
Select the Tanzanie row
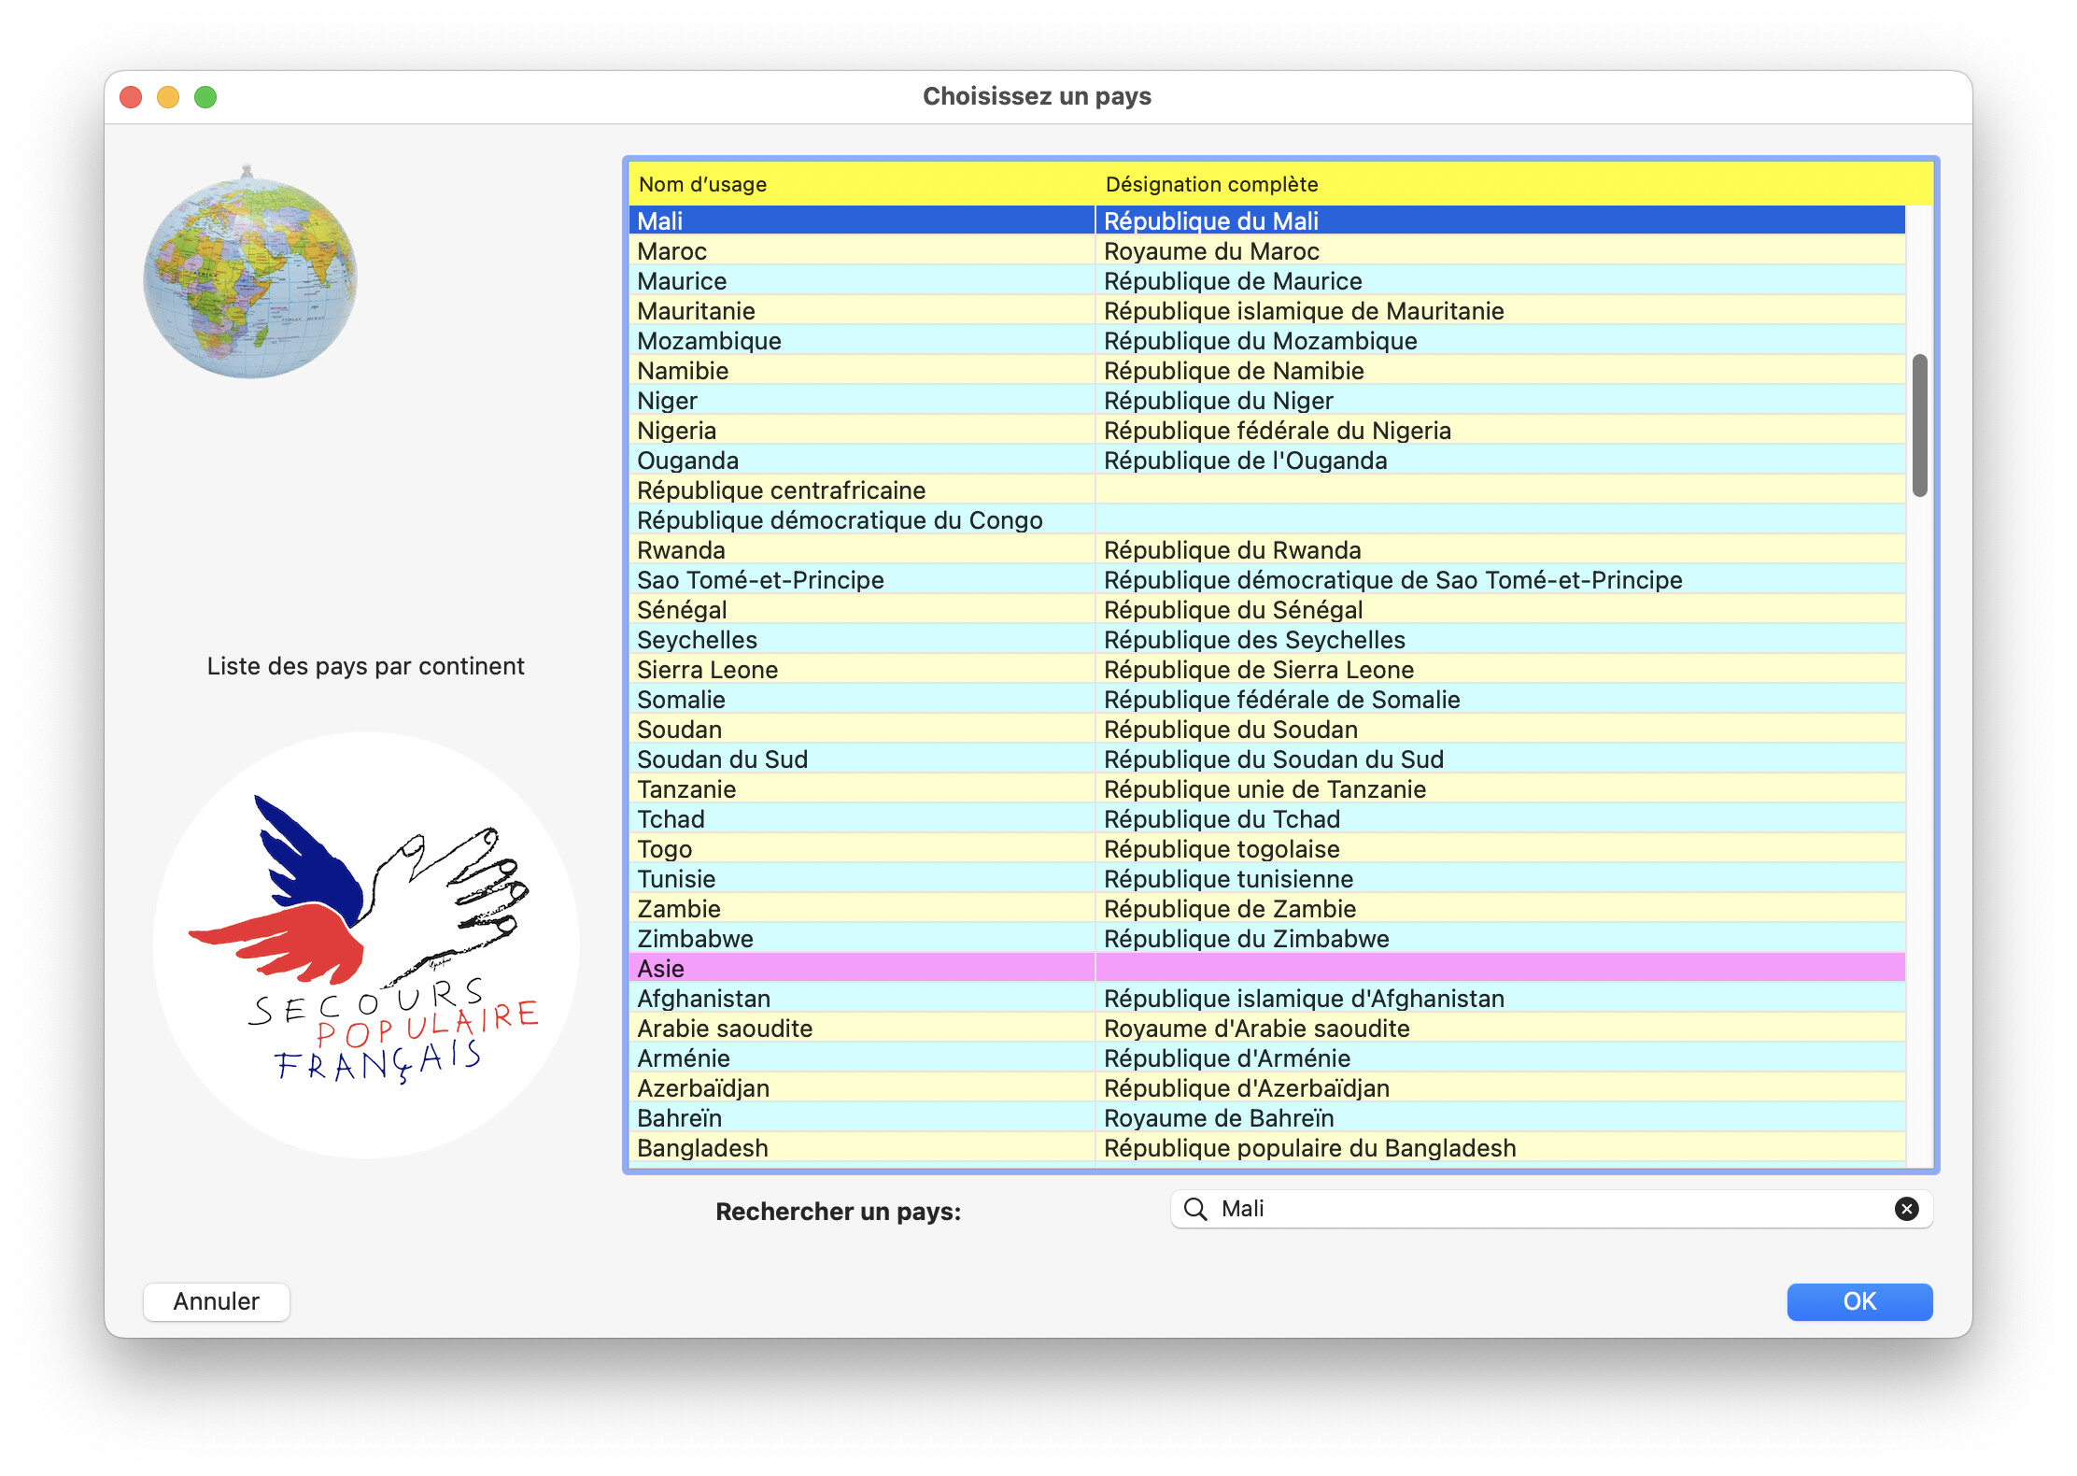1267,788
